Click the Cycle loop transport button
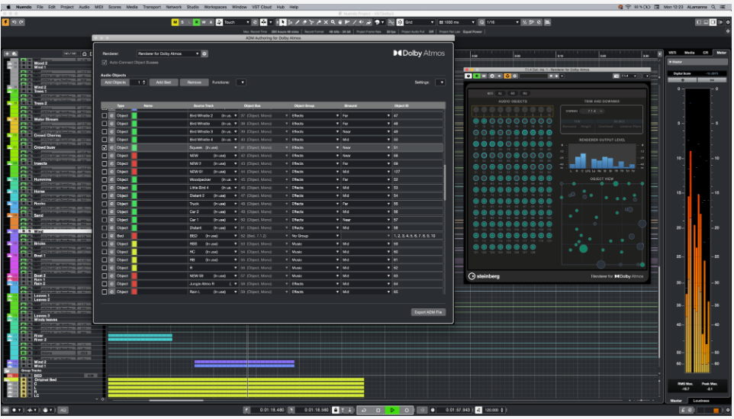 [x=364, y=410]
